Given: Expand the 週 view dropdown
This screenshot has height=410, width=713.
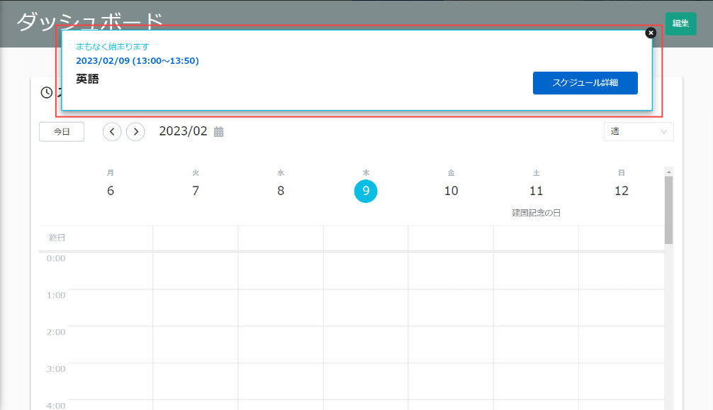Looking at the screenshot, I should (x=638, y=132).
